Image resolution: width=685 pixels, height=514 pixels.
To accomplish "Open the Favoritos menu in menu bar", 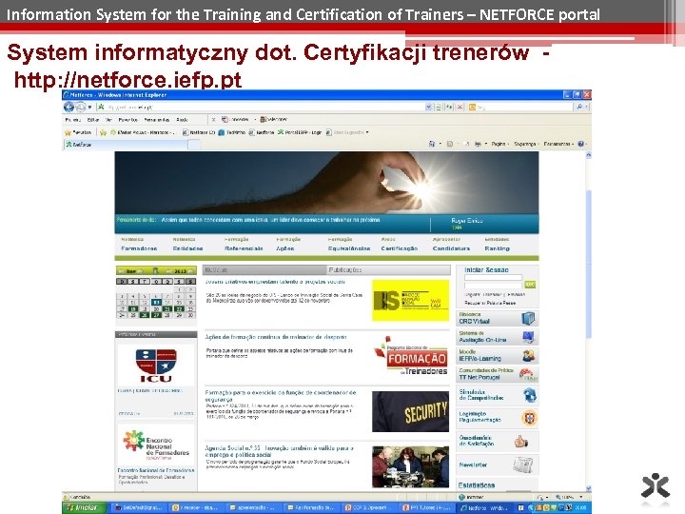I will (128, 119).
